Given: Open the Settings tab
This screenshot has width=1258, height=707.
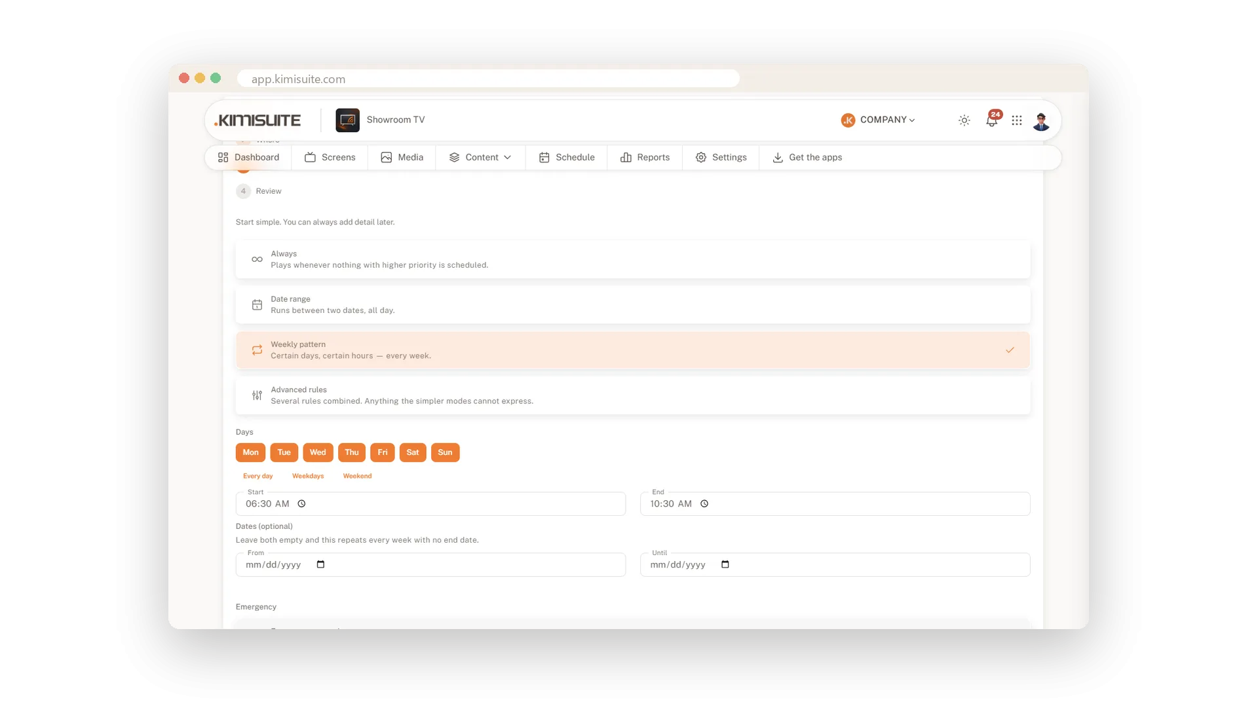Looking at the screenshot, I should pyautogui.click(x=721, y=157).
